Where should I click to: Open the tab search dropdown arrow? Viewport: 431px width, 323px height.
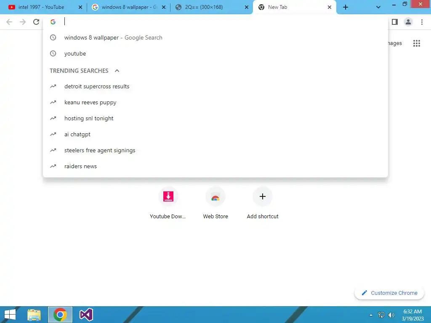[x=378, y=8]
